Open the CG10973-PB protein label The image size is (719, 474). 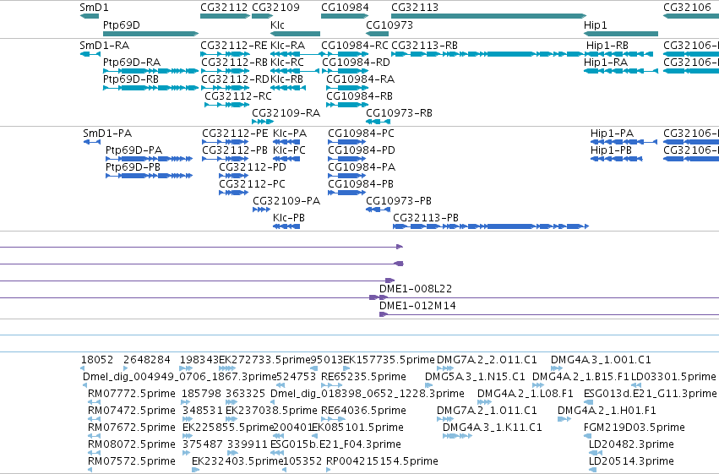(399, 201)
